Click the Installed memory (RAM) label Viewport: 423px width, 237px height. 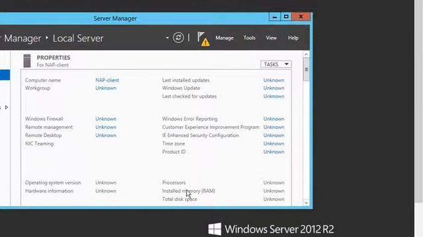click(188, 191)
